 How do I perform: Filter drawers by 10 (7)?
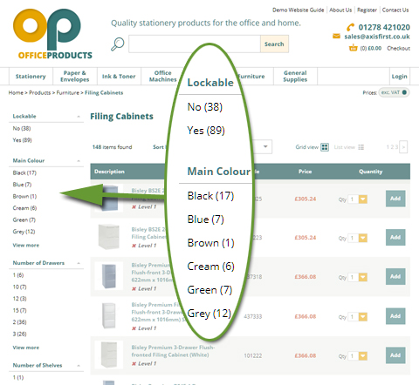[x=19, y=287]
